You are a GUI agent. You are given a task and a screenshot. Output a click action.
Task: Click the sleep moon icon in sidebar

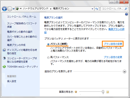pos(4,58)
